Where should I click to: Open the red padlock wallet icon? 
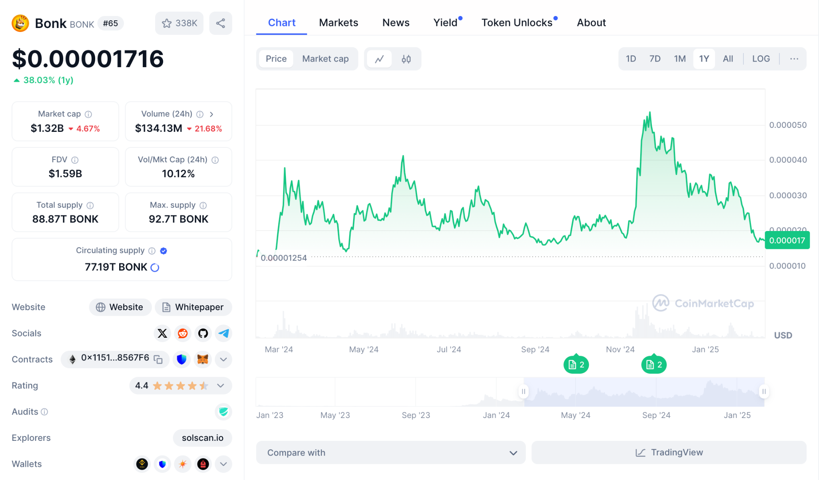coord(203,464)
